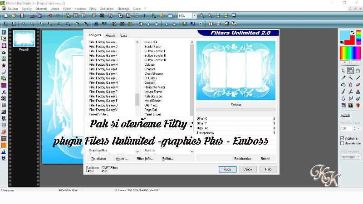The height and width of the screenshot is (204, 363).
Task: Select the Pipette eyedropper tool
Action: point(343,78)
